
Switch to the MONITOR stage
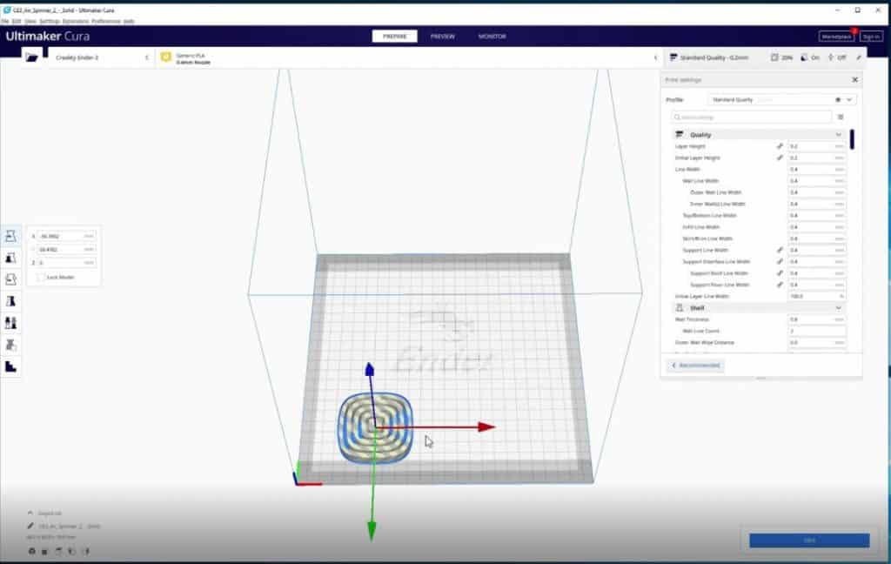pos(492,37)
